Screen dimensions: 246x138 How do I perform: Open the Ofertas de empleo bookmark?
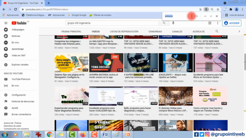pyautogui.click(x=100, y=15)
